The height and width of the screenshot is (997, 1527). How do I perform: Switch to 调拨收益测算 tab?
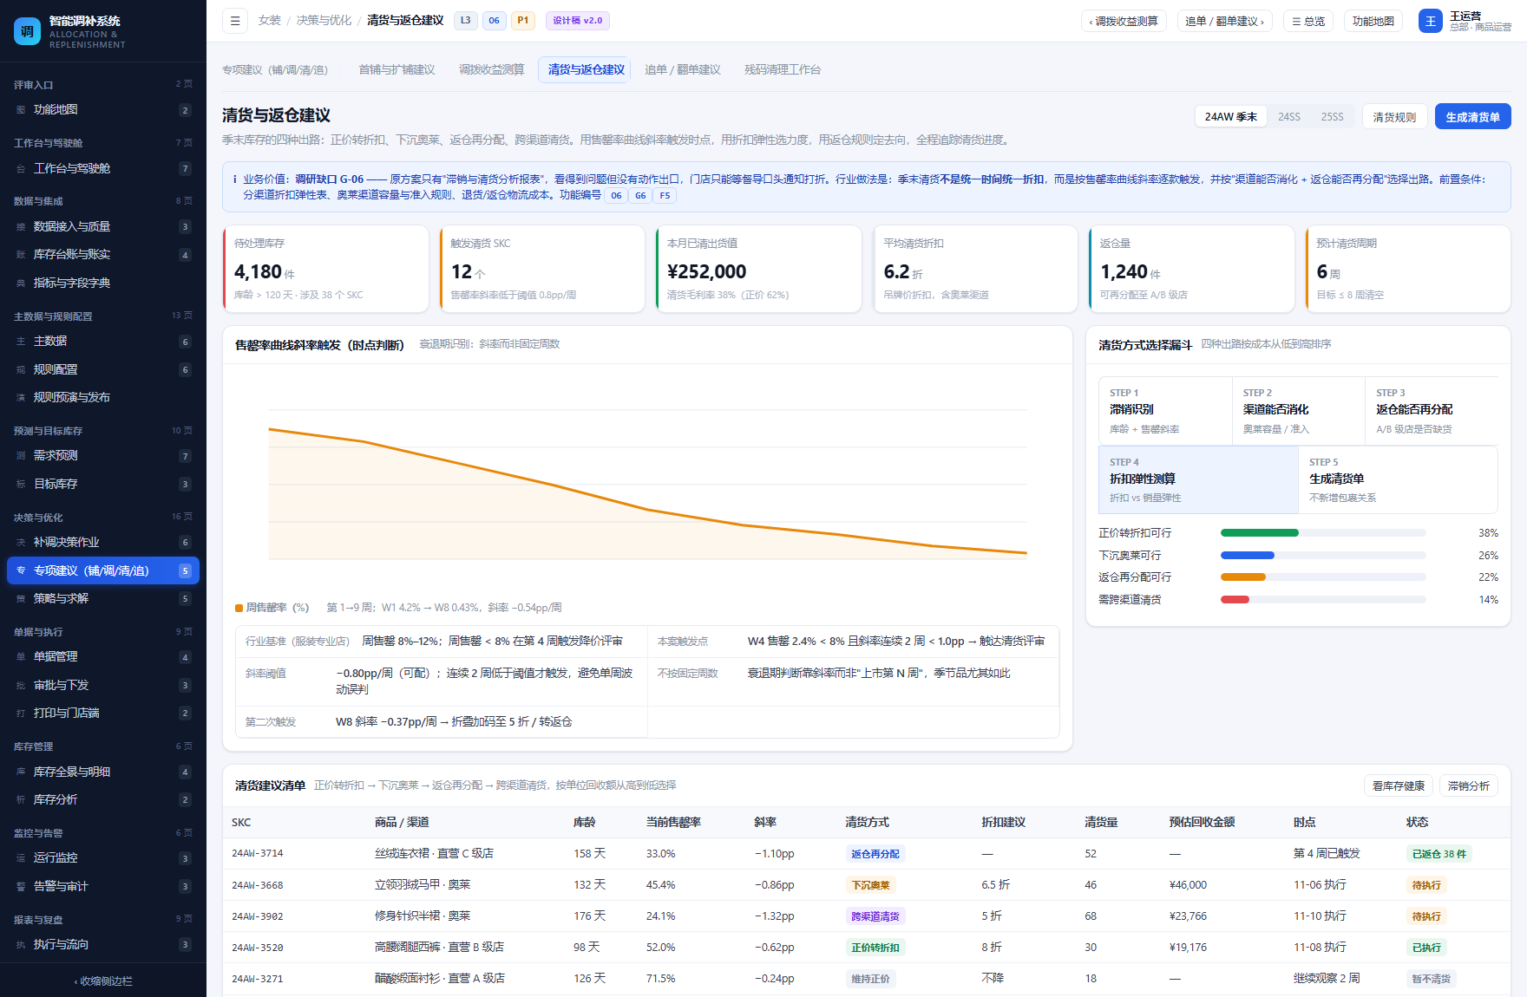(491, 70)
